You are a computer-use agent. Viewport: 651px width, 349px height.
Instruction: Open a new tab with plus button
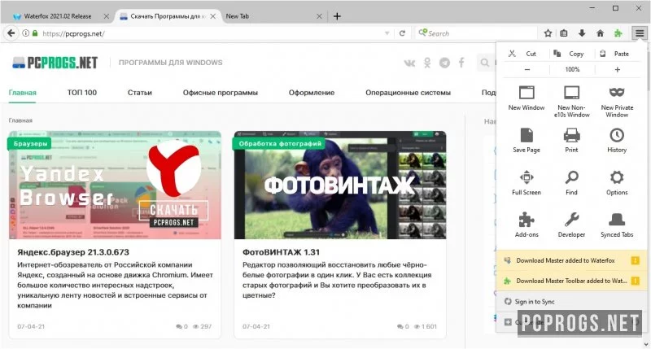[x=337, y=16]
